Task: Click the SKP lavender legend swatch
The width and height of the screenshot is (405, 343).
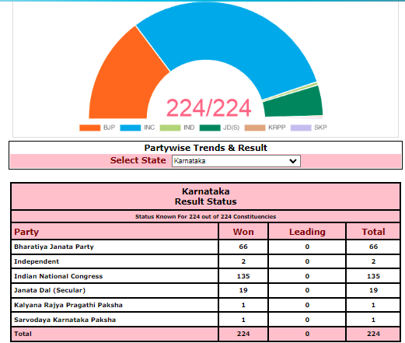Action: click(x=301, y=128)
